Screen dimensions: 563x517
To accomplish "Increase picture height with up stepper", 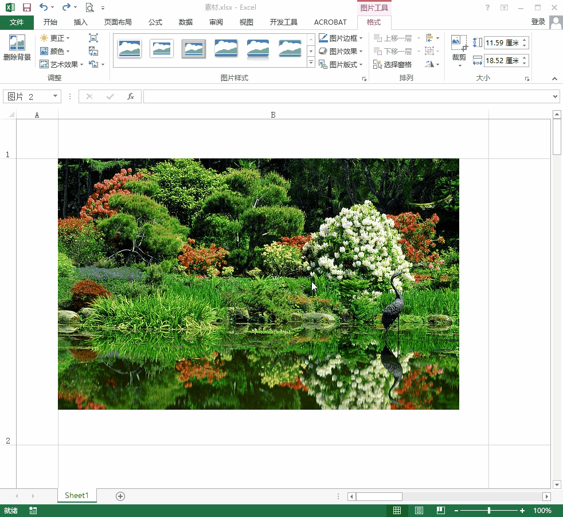I will click(x=525, y=40).
